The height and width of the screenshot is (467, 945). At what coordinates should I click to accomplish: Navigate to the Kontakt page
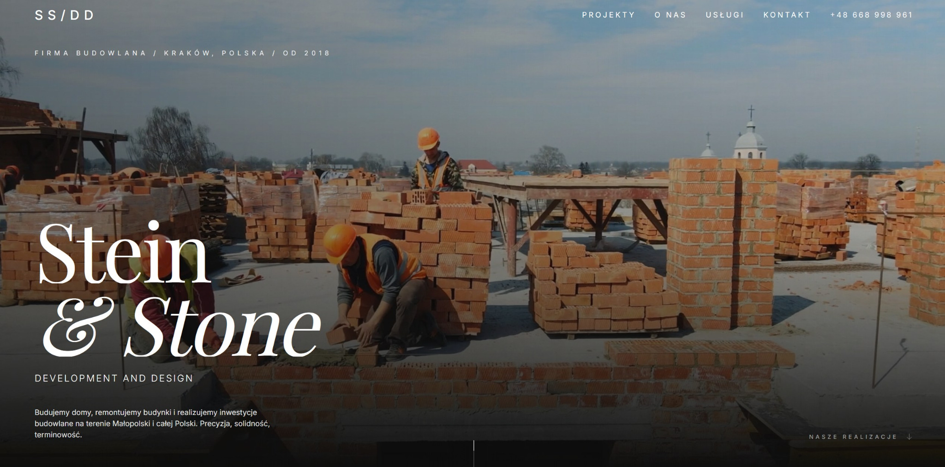(787, 15)
